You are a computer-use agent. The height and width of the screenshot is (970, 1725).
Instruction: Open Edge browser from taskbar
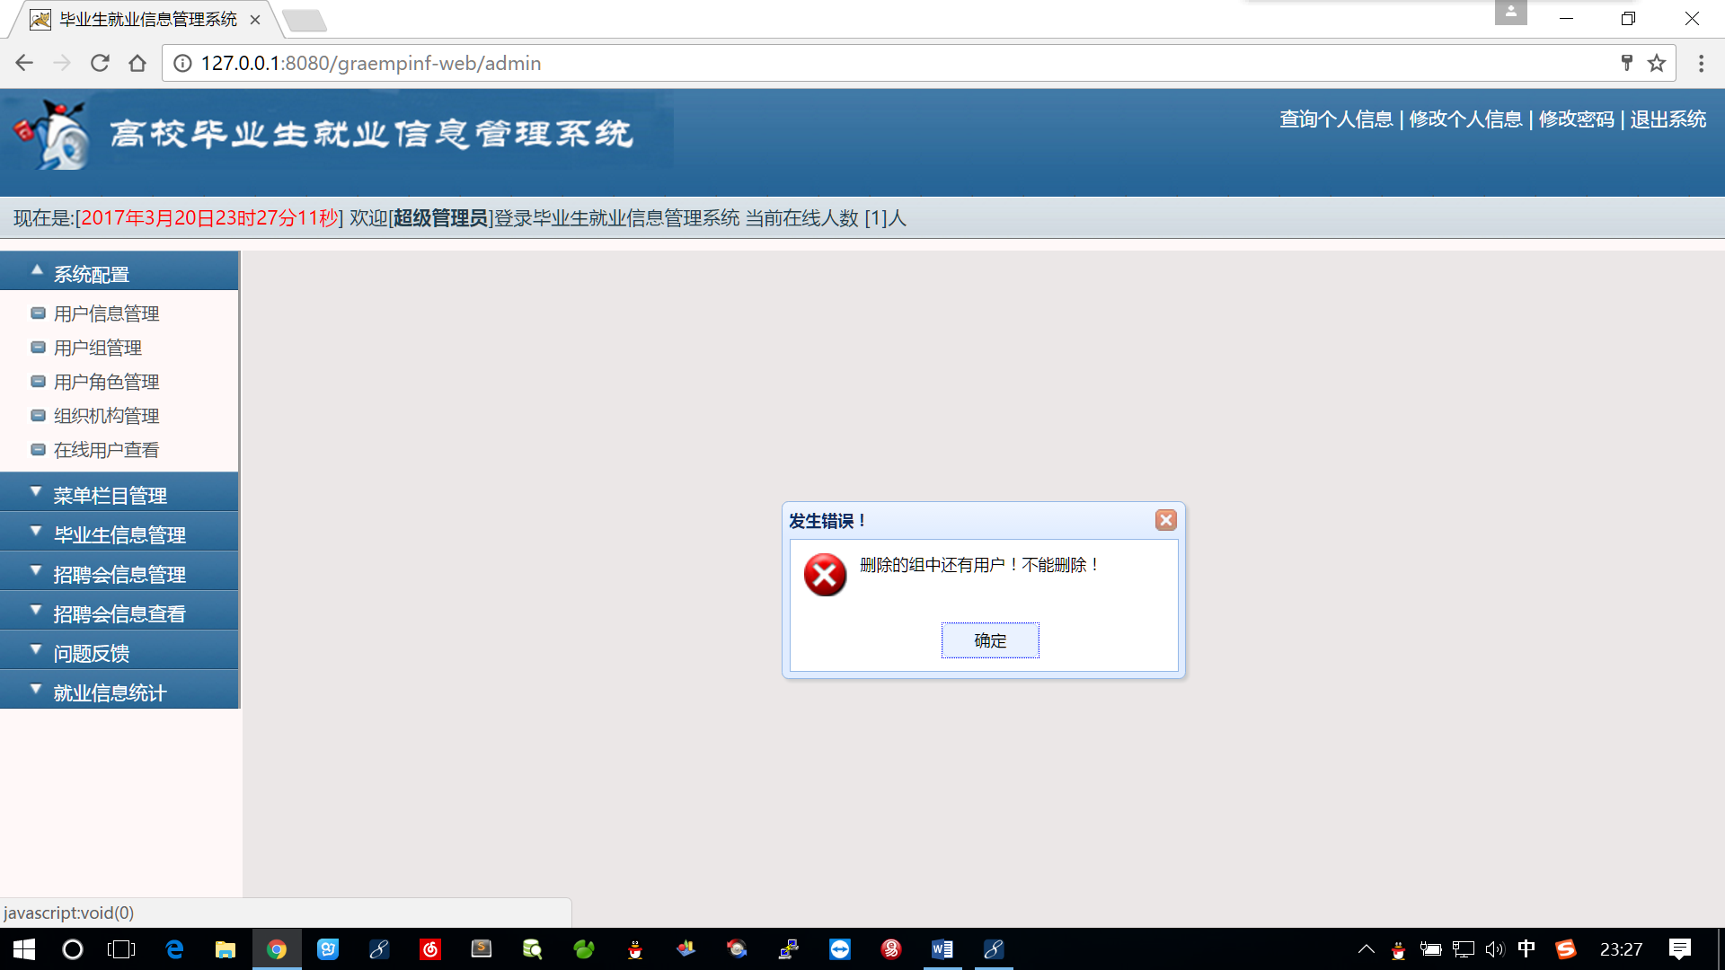coord(174,949)
